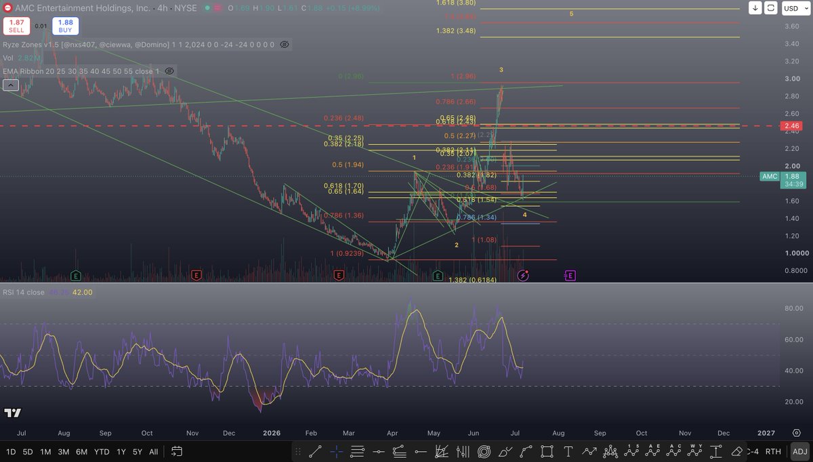Click the purple lightning event marker

click(523, 276)
